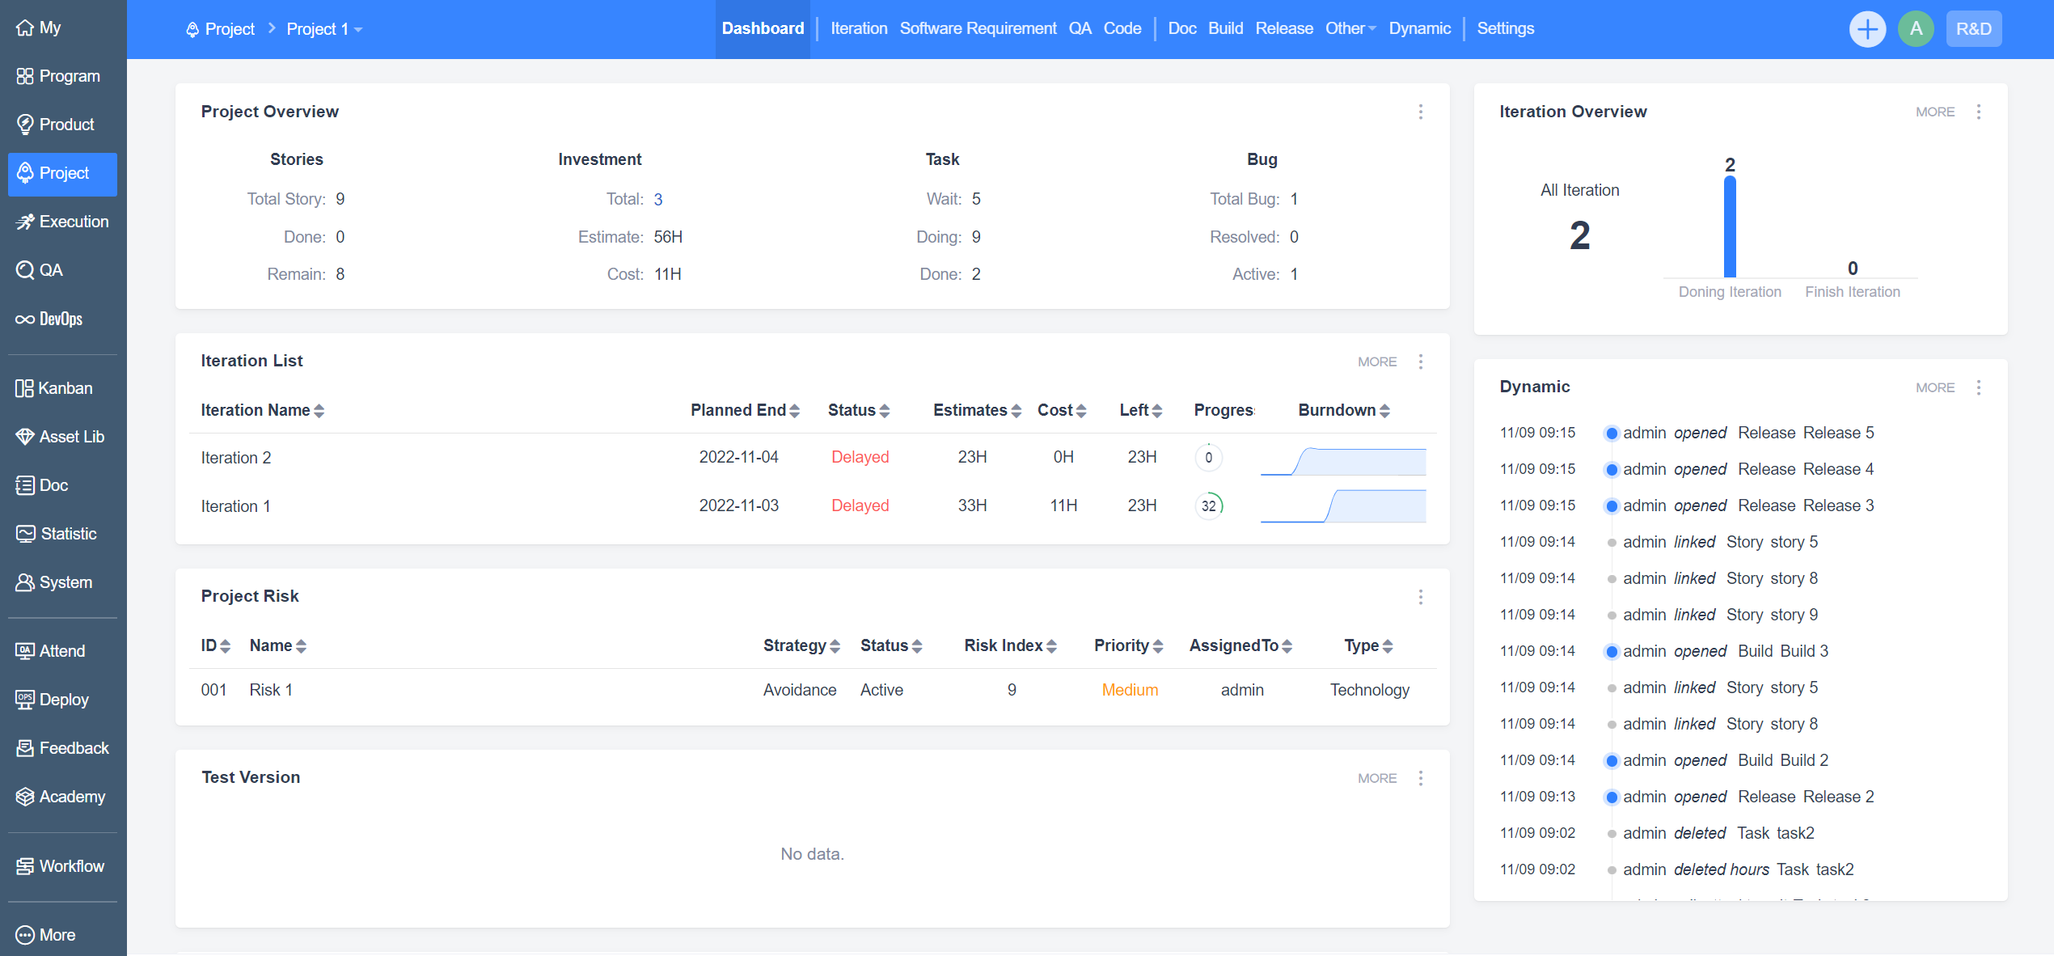2054x956 pixels.
Task: Expand the Project 1 dropdown
Action: 324,29
